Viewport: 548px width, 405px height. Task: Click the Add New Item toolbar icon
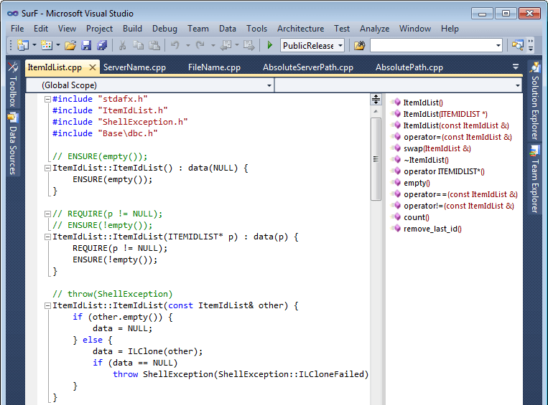click(47, 45)
